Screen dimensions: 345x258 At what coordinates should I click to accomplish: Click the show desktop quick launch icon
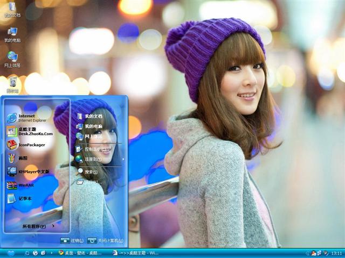click(43, 253)
